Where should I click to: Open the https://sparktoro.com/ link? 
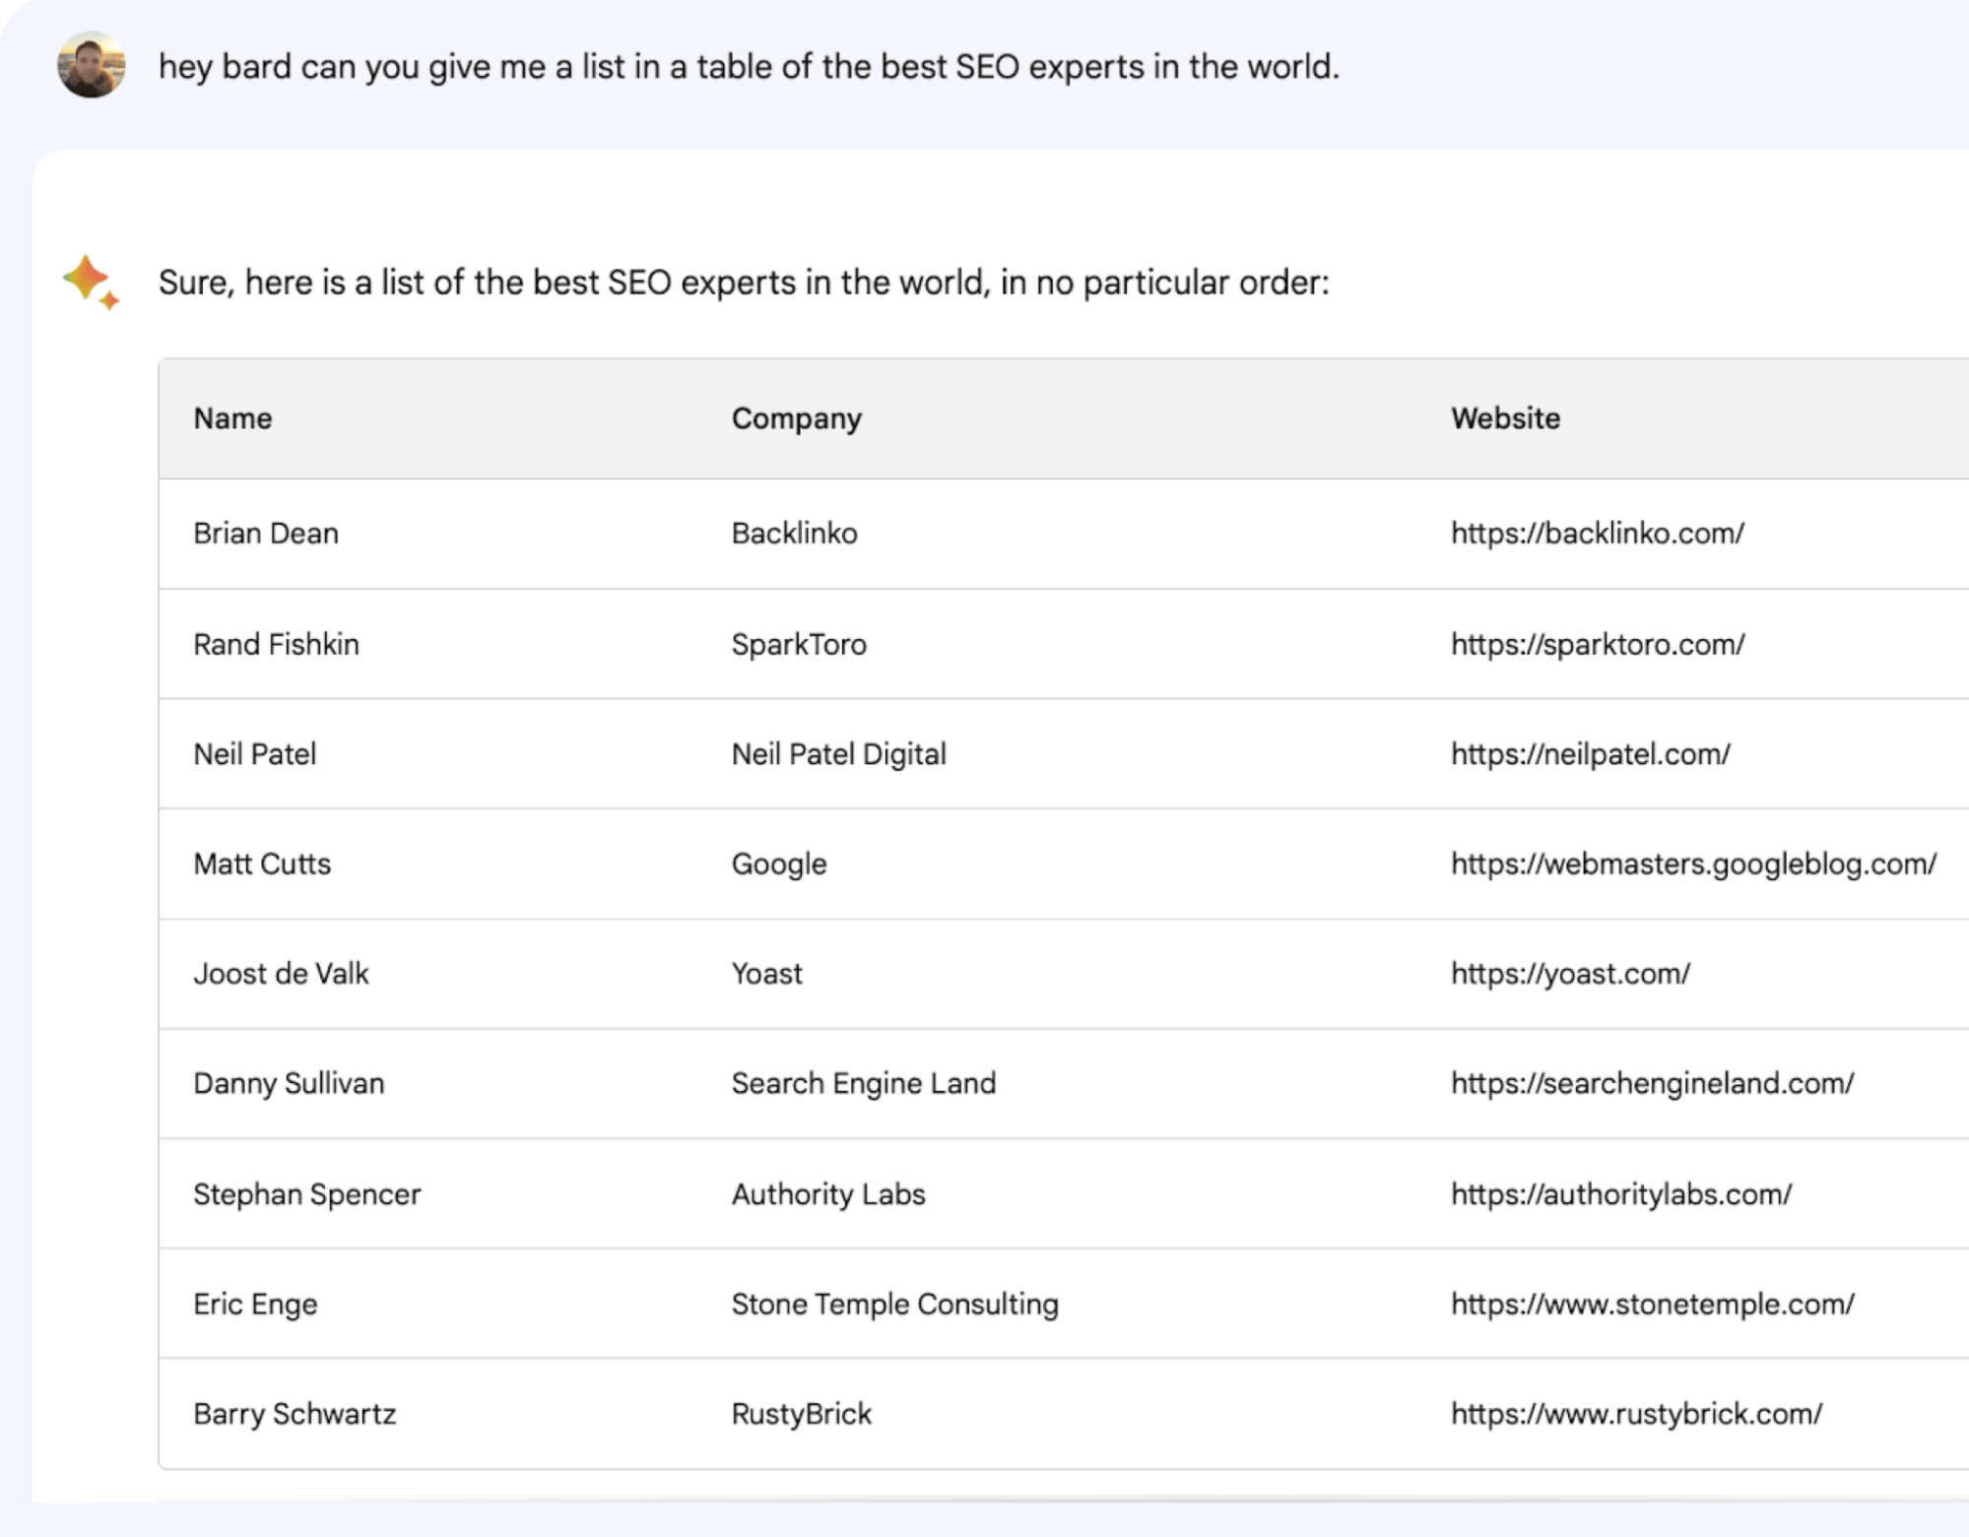(1597, 643)
